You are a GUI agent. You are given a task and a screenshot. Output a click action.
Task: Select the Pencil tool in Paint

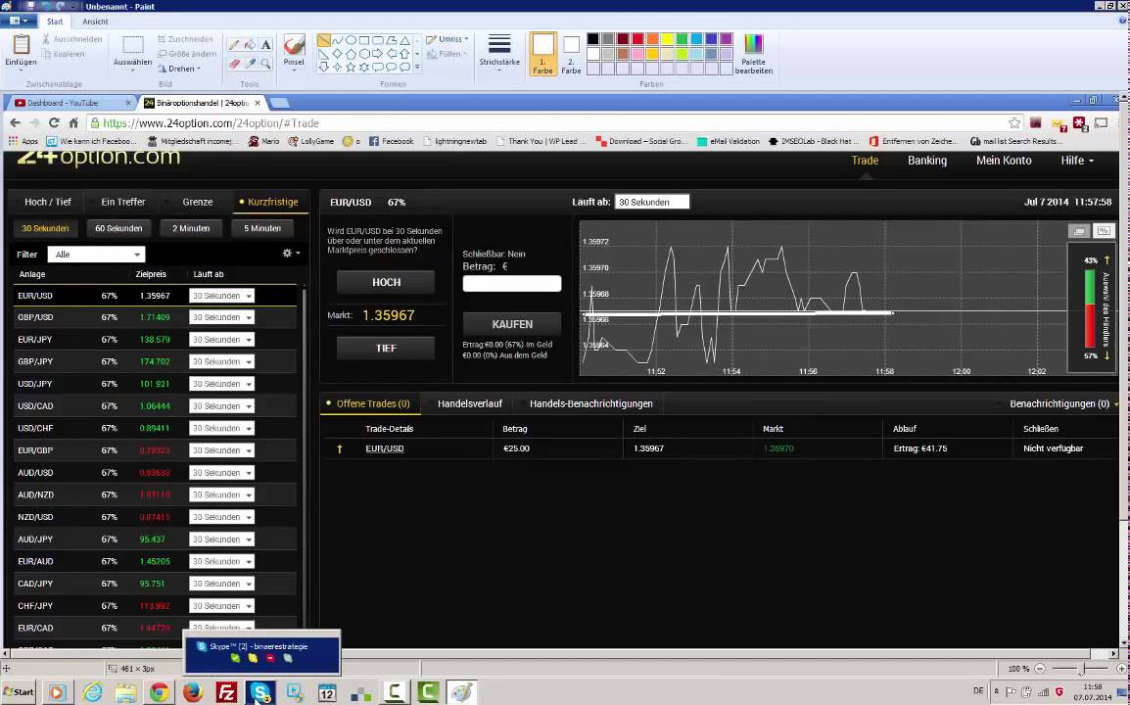(233, 45)
